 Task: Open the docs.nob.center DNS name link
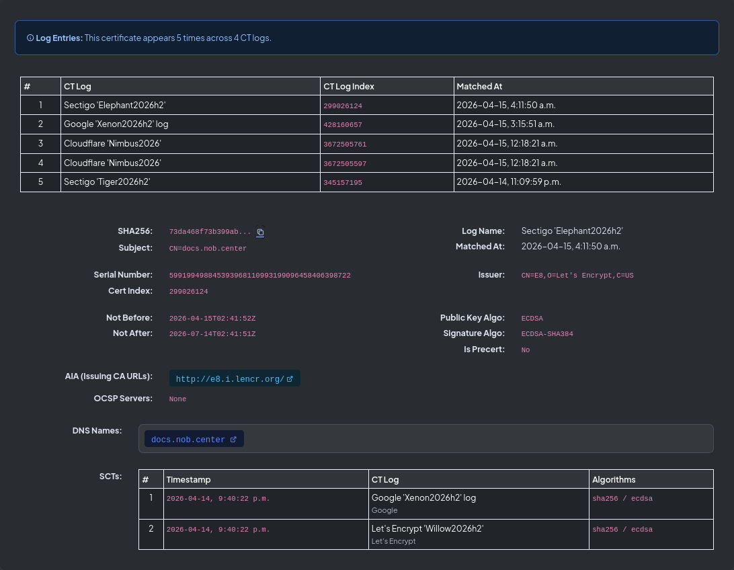click(194, 439)
